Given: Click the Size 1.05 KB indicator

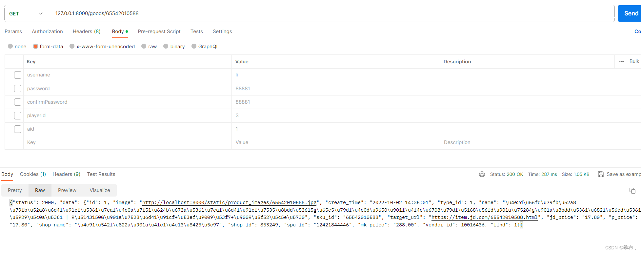Looking at the screenshot, I should click(x=575, y=174).
